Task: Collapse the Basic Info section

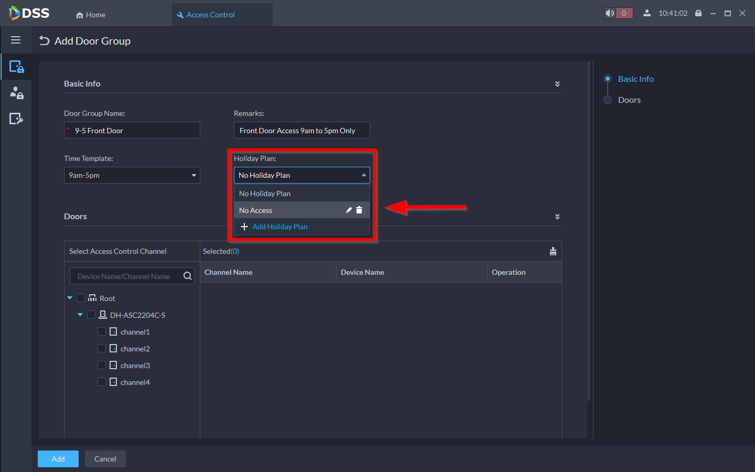Action: [x=557, y=84]
